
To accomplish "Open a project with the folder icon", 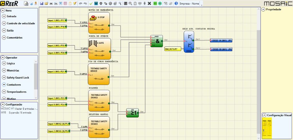I will tap(46, 3).
